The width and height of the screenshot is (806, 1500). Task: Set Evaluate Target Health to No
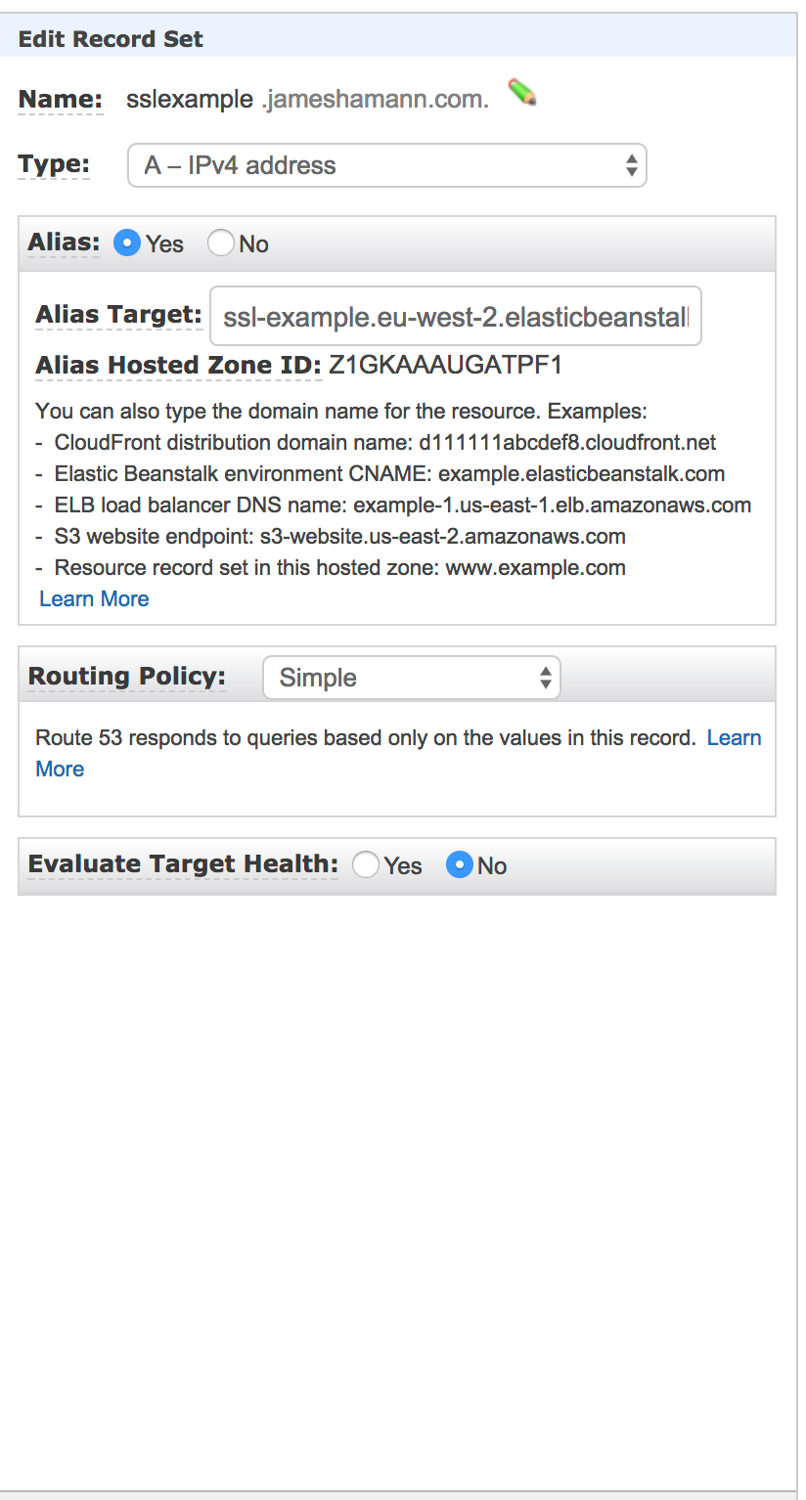tap(459, 864)
